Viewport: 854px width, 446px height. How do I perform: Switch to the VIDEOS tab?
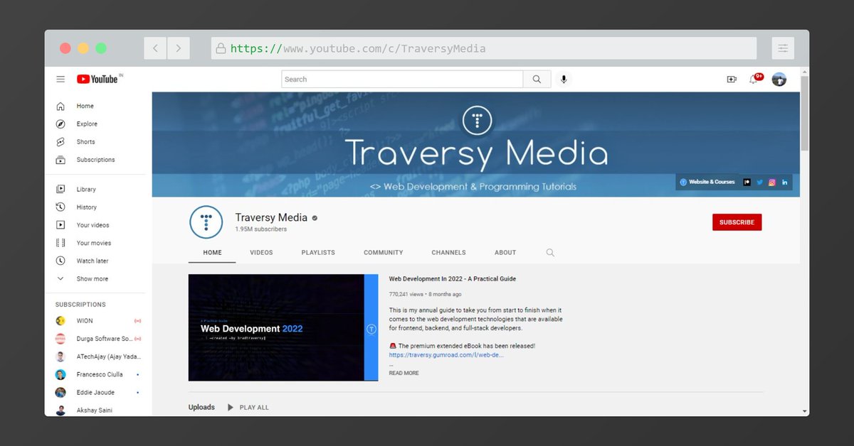click(x=261, y=253)
